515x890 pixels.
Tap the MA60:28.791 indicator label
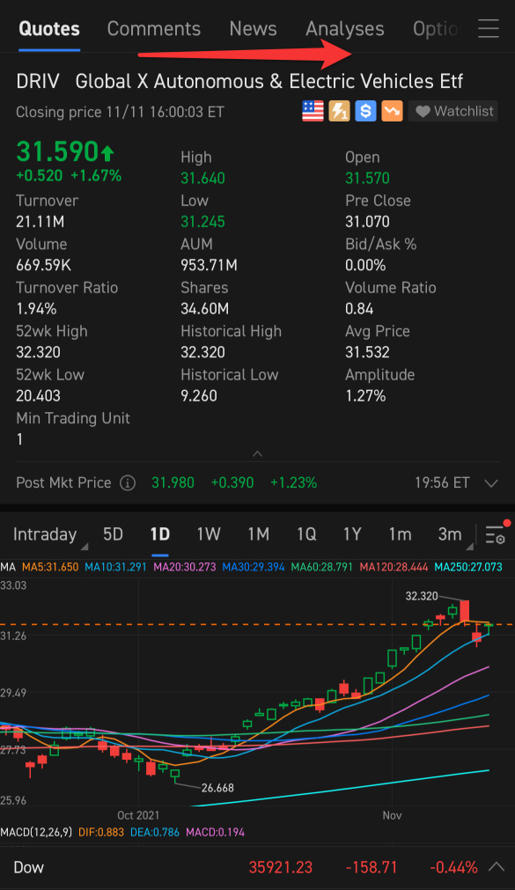pos(322,566)
